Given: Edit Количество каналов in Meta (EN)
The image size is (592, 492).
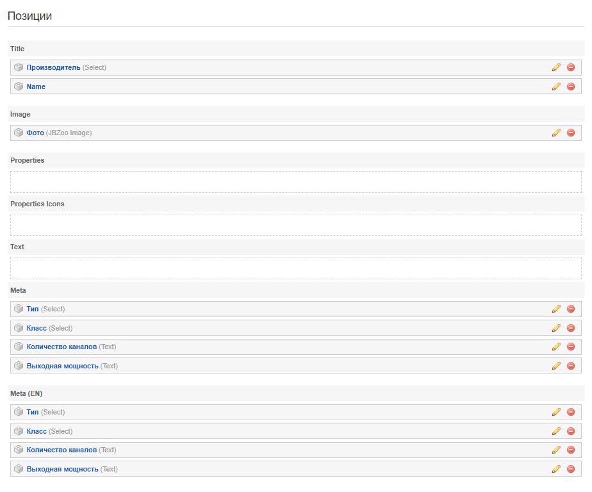Looking at the screenshot, I should tap(555, 450).
